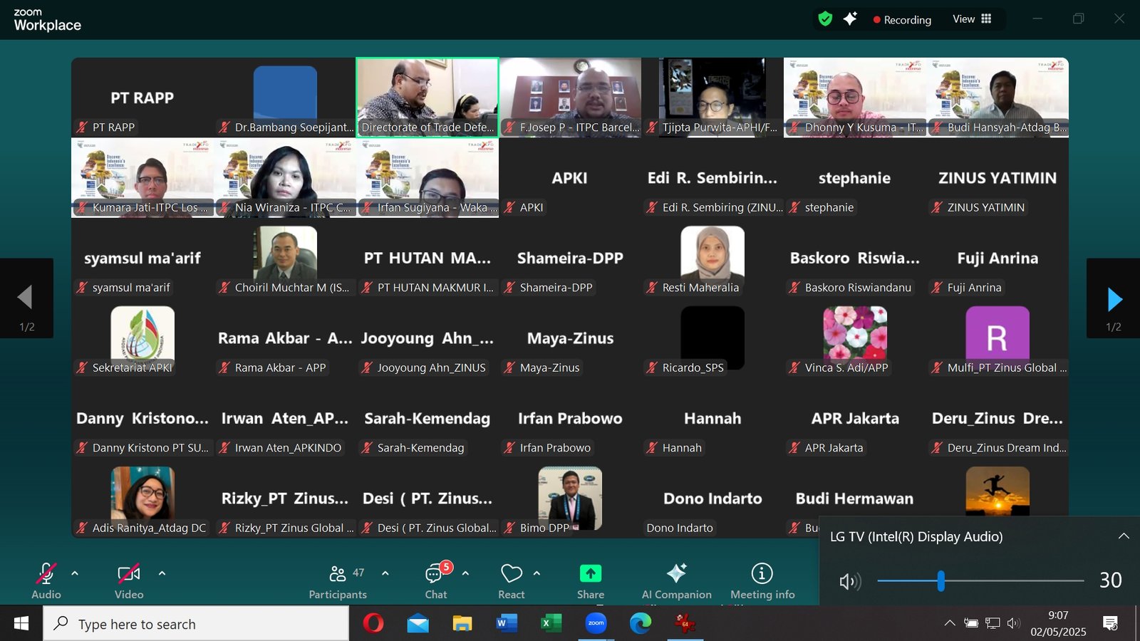The image size is (1140, 641).
Task: Click the muted microphone icon beside PT RAPP
Action: click(82, 127)
